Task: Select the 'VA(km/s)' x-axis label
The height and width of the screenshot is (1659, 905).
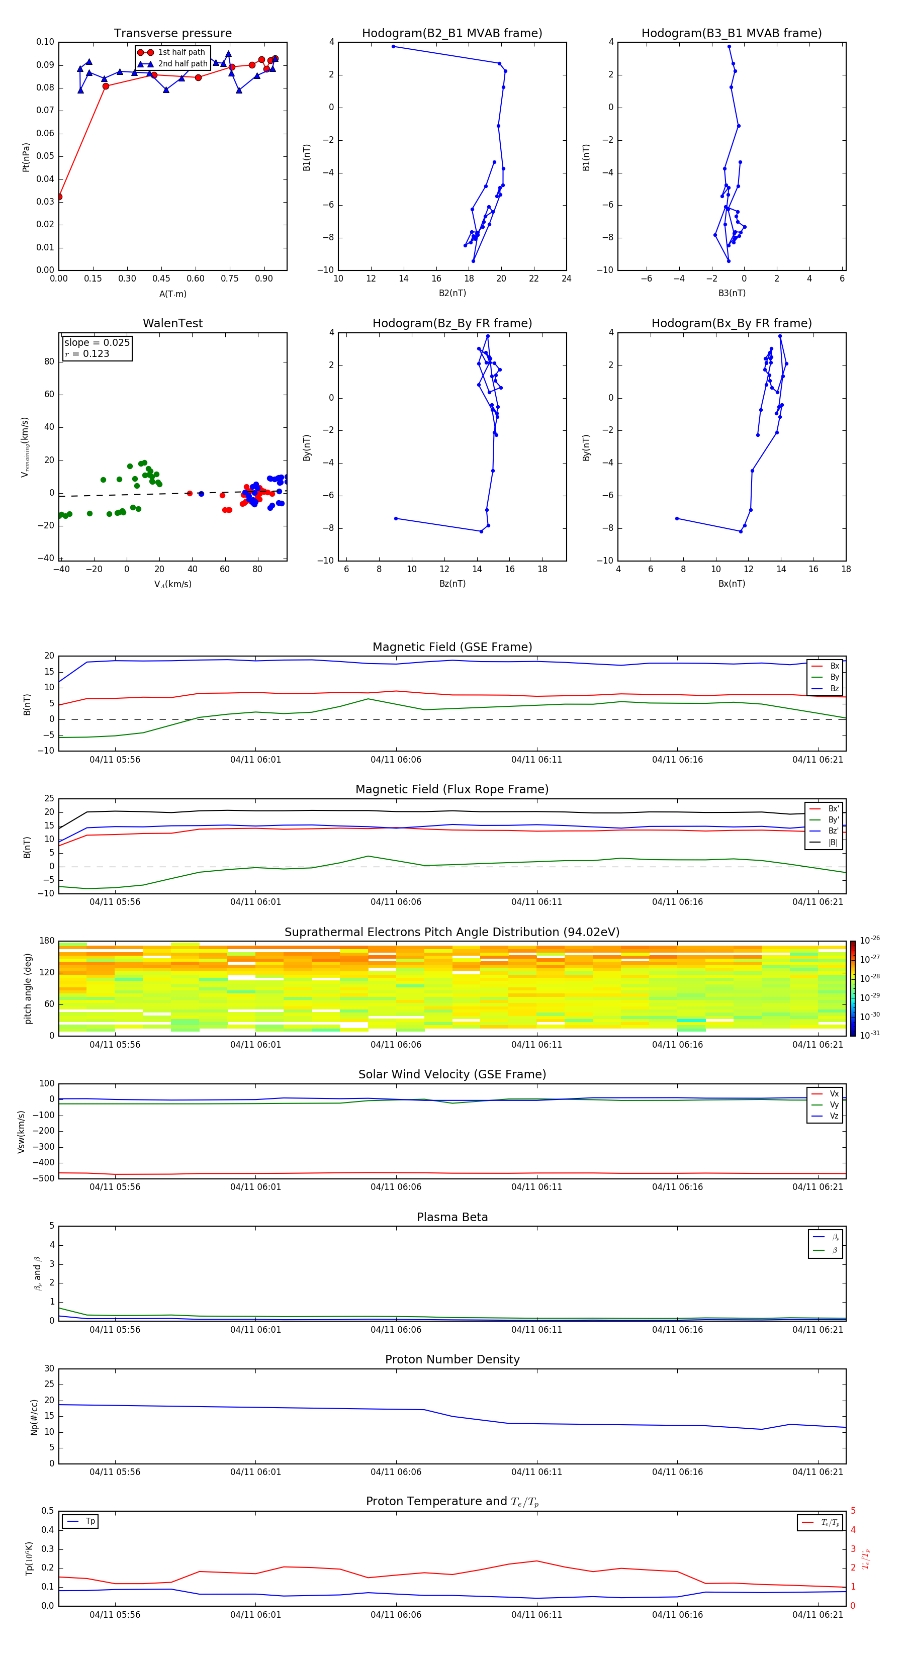Action: pyautogui.click(x=172, y=584)
